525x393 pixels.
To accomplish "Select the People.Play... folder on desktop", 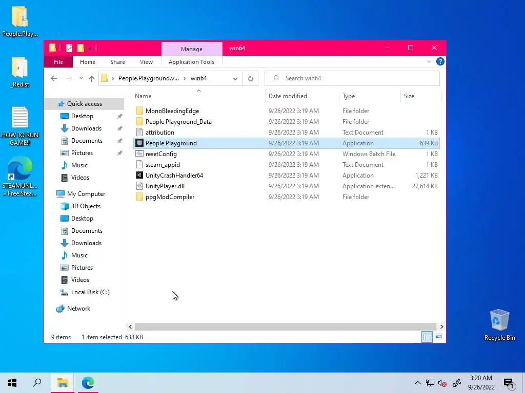I will click(x=20, y=21).
